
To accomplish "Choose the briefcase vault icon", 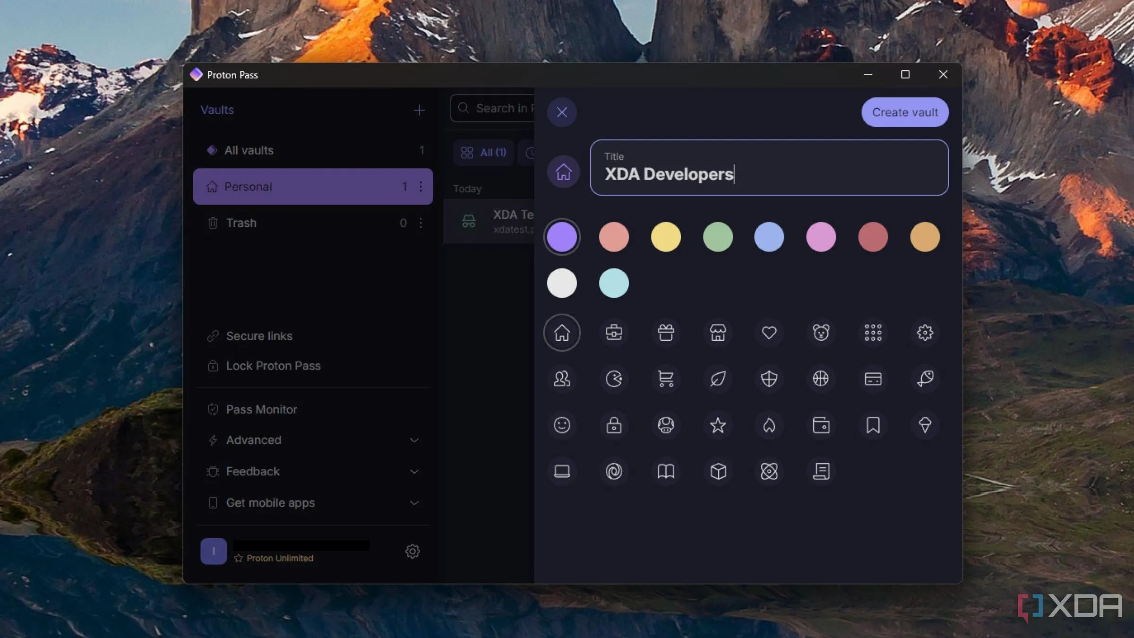I will [614, 333].
